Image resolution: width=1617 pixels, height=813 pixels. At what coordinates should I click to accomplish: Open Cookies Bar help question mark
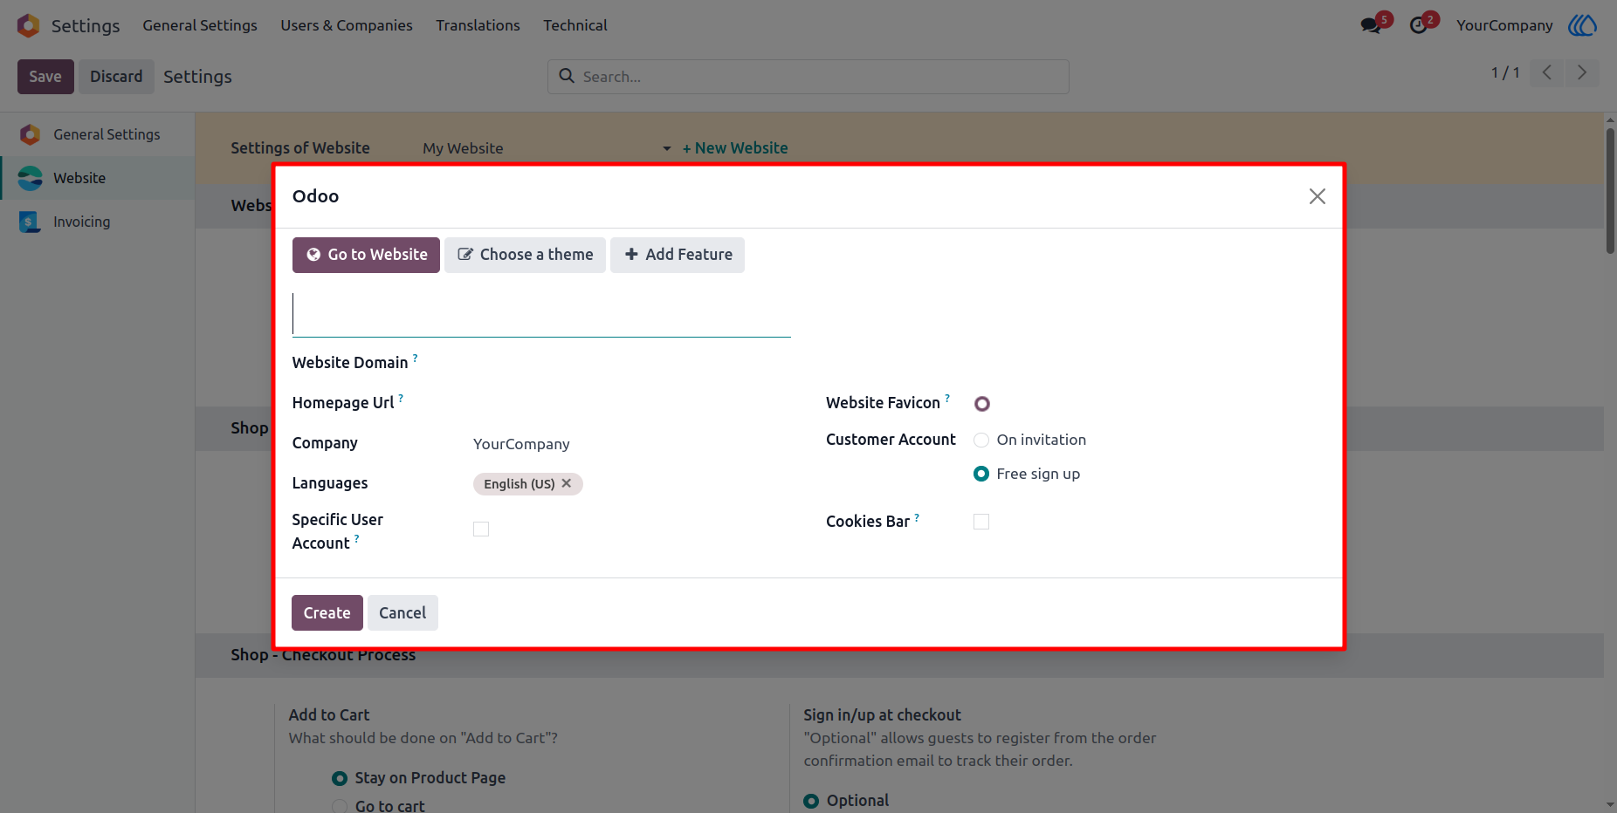coord(917,516)
